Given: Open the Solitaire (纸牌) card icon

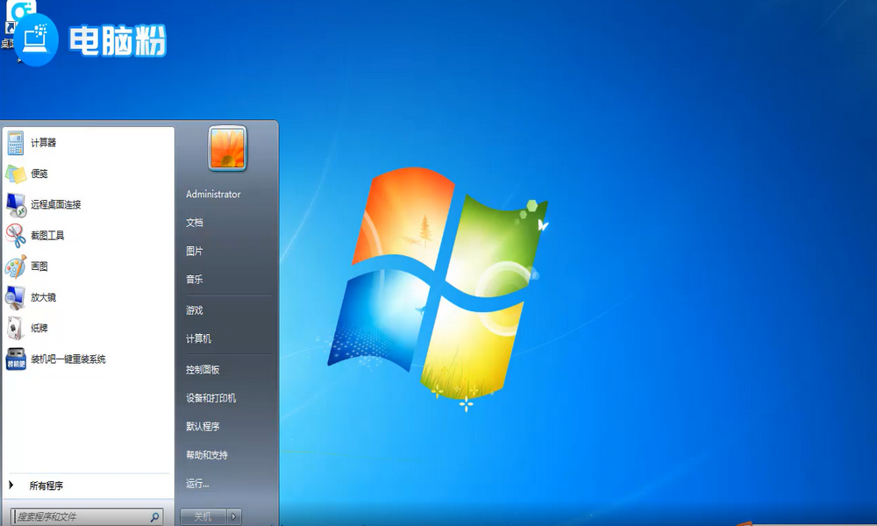Looking at the screenshot, I should (16, 328).
